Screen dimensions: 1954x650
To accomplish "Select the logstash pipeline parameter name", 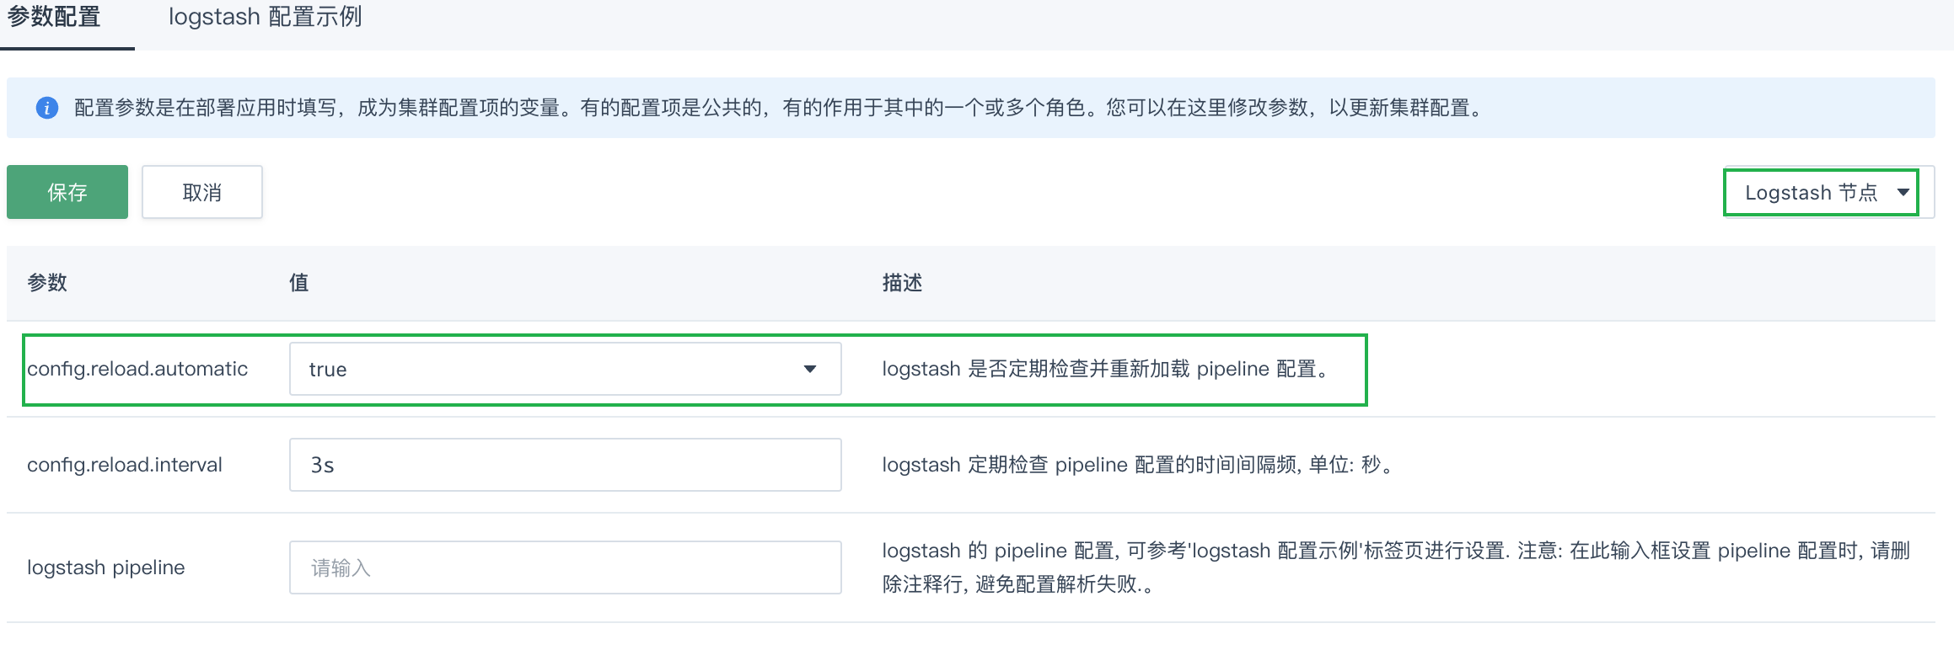I will [106, 567].
